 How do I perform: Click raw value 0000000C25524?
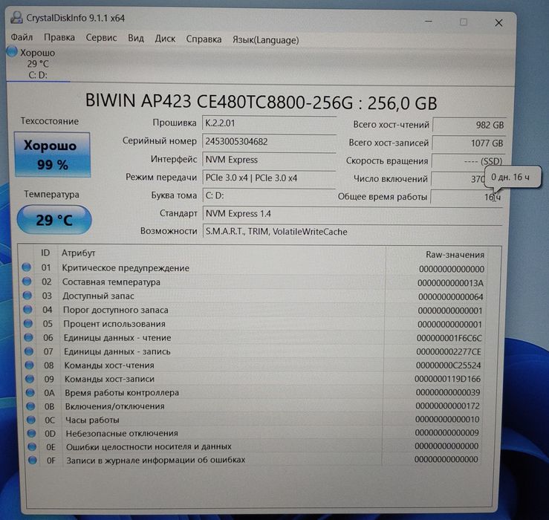448,365
